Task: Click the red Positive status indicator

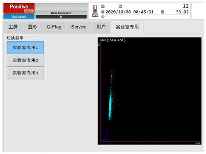Action: click(x=19, y=8)
